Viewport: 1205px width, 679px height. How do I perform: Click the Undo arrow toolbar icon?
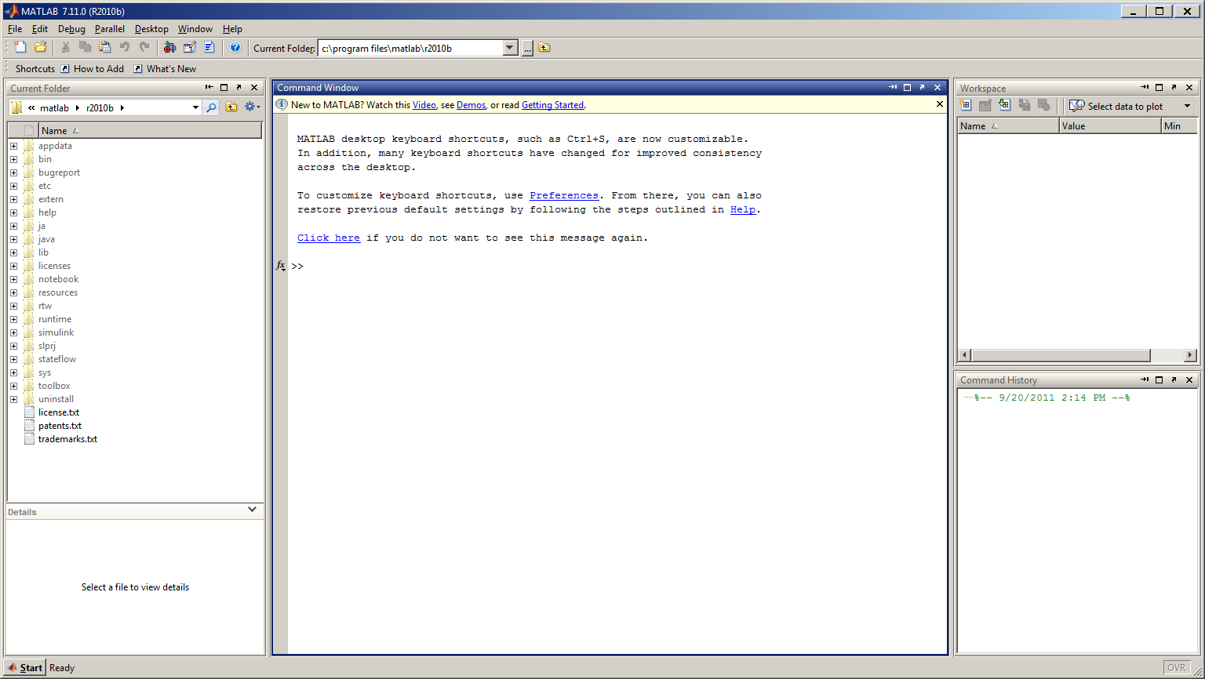click(125, 48)
